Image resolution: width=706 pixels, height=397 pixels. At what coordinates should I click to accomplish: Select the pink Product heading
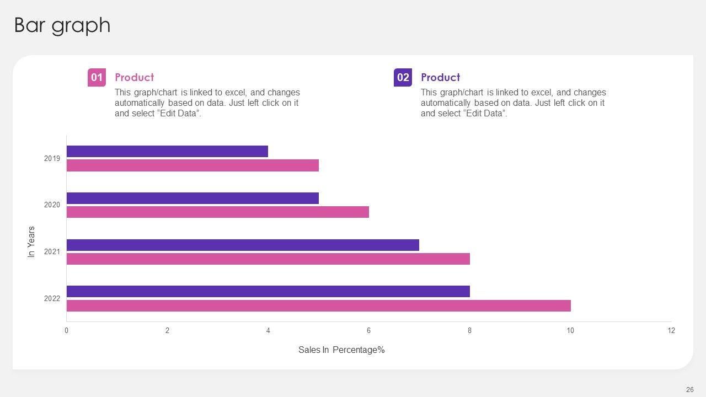click(x=134, y=77)
